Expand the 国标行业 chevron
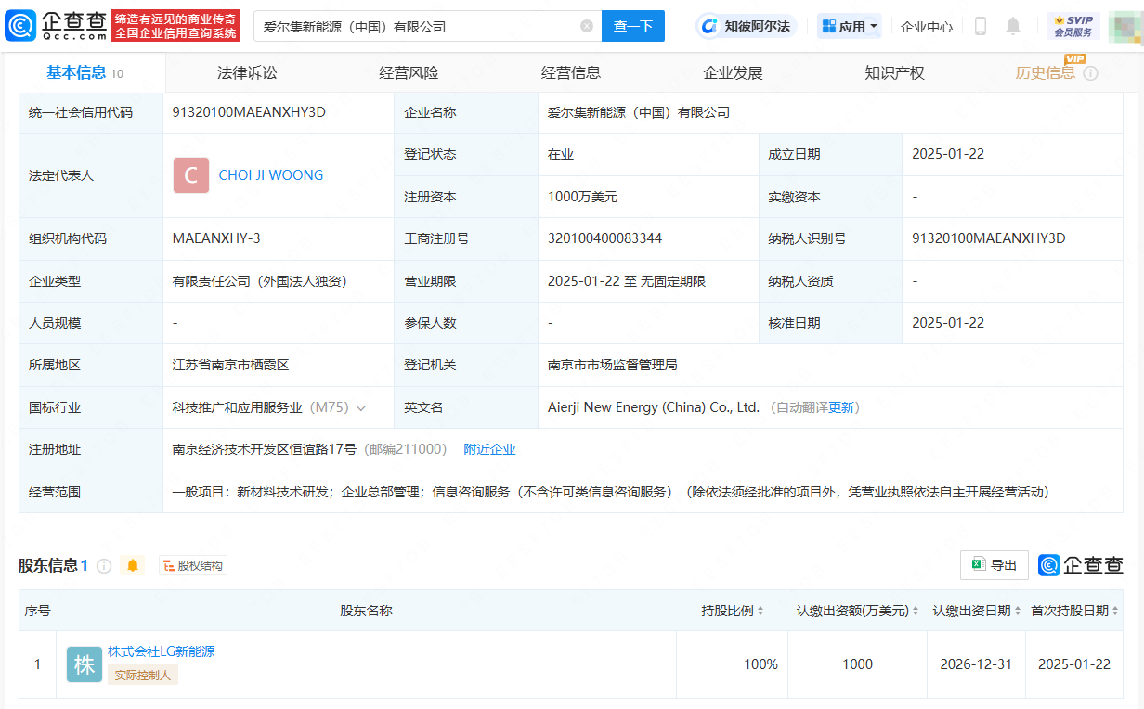 (361, 407)
